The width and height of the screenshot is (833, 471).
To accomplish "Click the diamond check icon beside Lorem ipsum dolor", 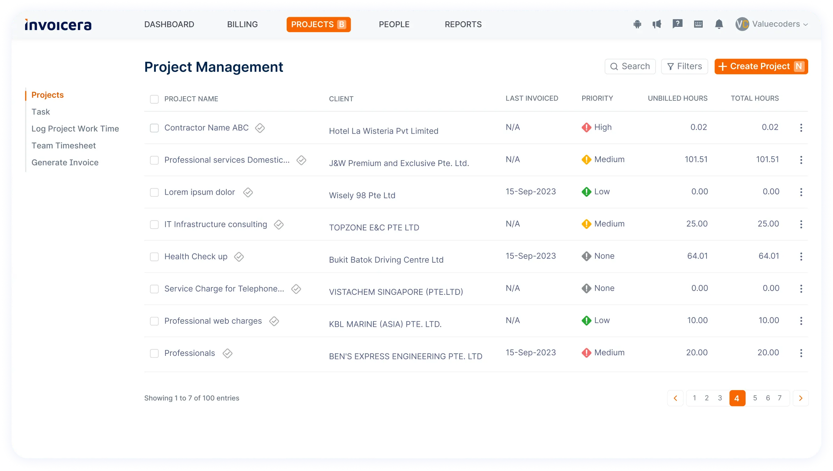I will point(248,192).
